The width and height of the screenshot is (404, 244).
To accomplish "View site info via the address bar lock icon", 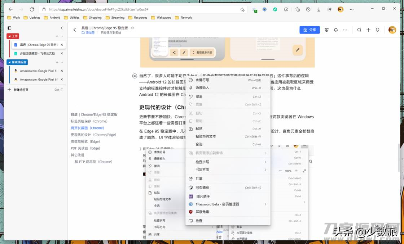I will click(x=44, y=9).
